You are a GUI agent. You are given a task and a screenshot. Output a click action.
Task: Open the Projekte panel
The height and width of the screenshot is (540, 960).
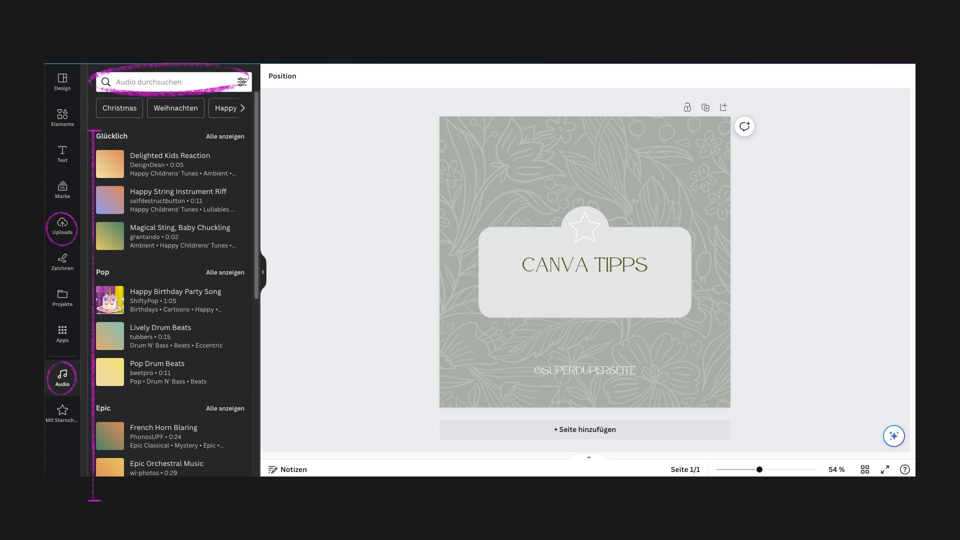pos(62,297)
